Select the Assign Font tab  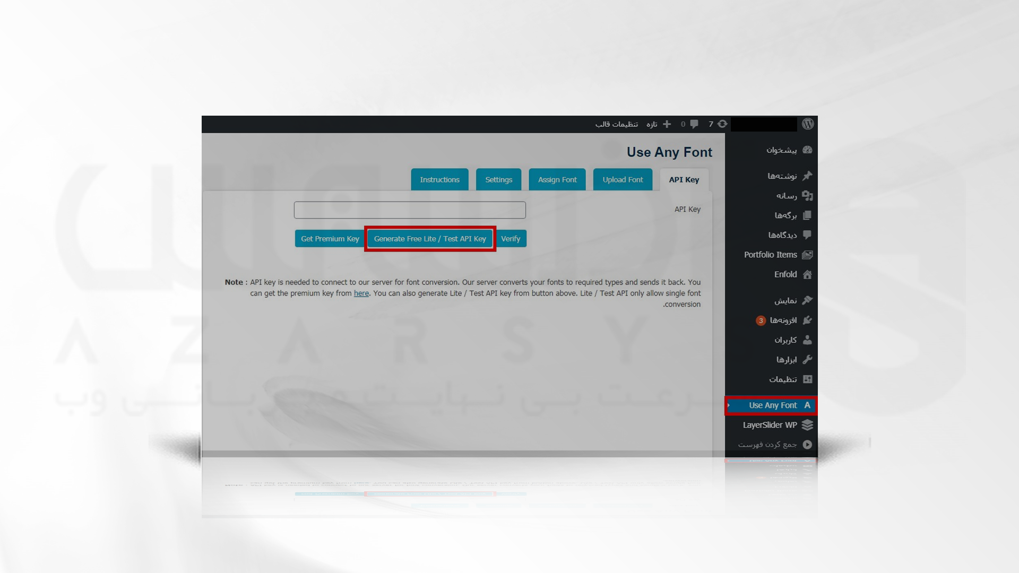557,179
